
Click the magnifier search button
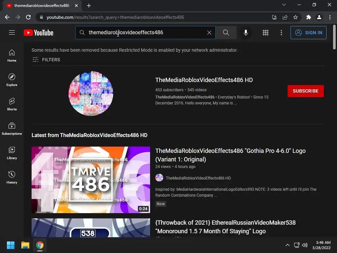pos(226,33)
